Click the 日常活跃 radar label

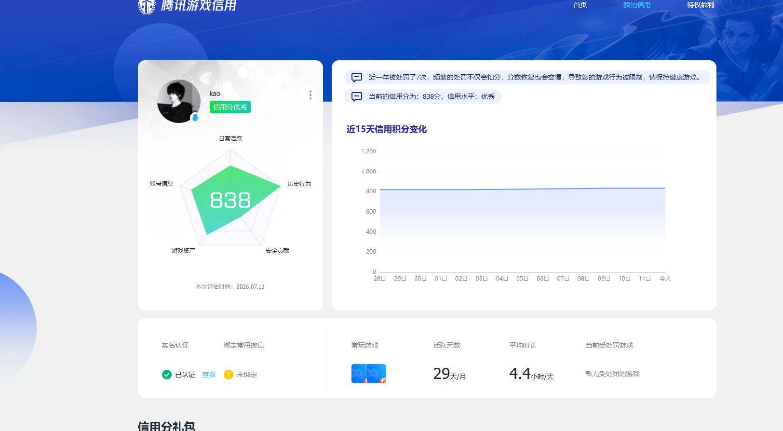pyautogui.click(x=230, y=138)
